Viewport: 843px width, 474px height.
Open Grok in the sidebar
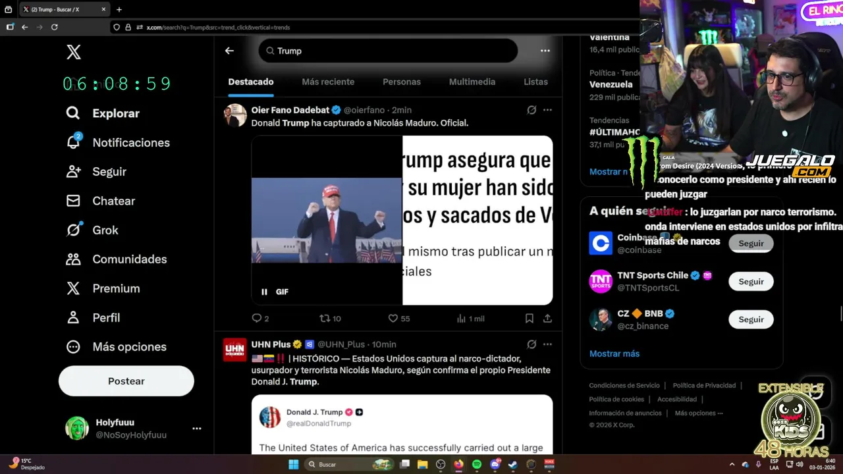click(92, 230)
